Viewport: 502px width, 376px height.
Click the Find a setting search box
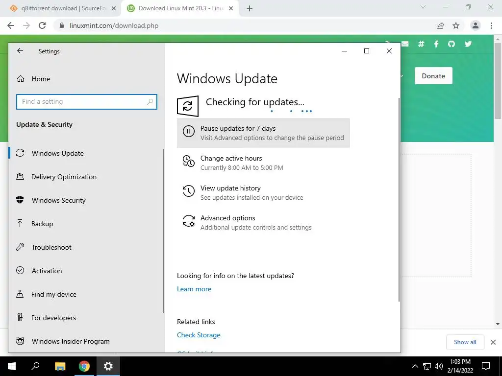pos(86,102)
